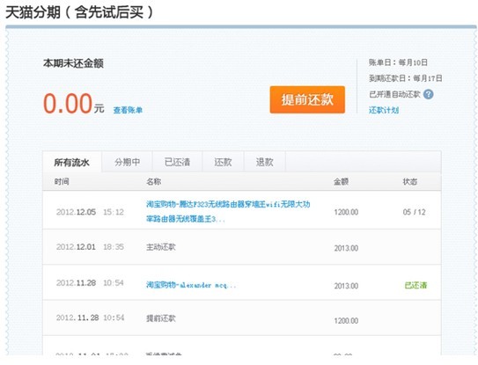Switch to the 分期中 tab
The width and height of the screenshot is (478, 365).
point(127,162)
